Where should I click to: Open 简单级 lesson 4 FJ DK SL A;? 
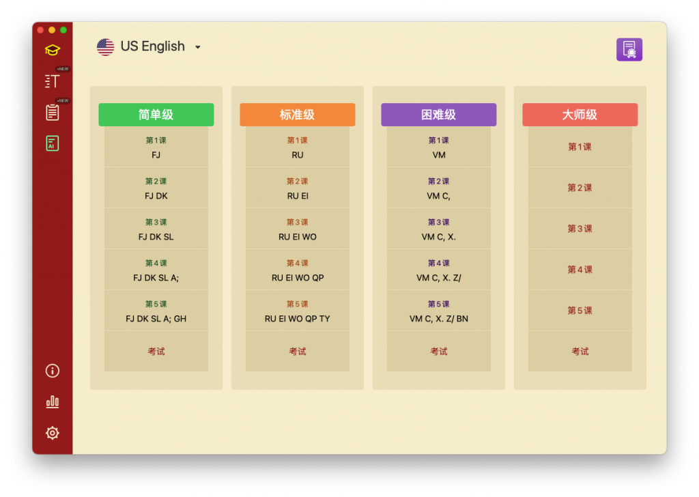pos(156,270)
